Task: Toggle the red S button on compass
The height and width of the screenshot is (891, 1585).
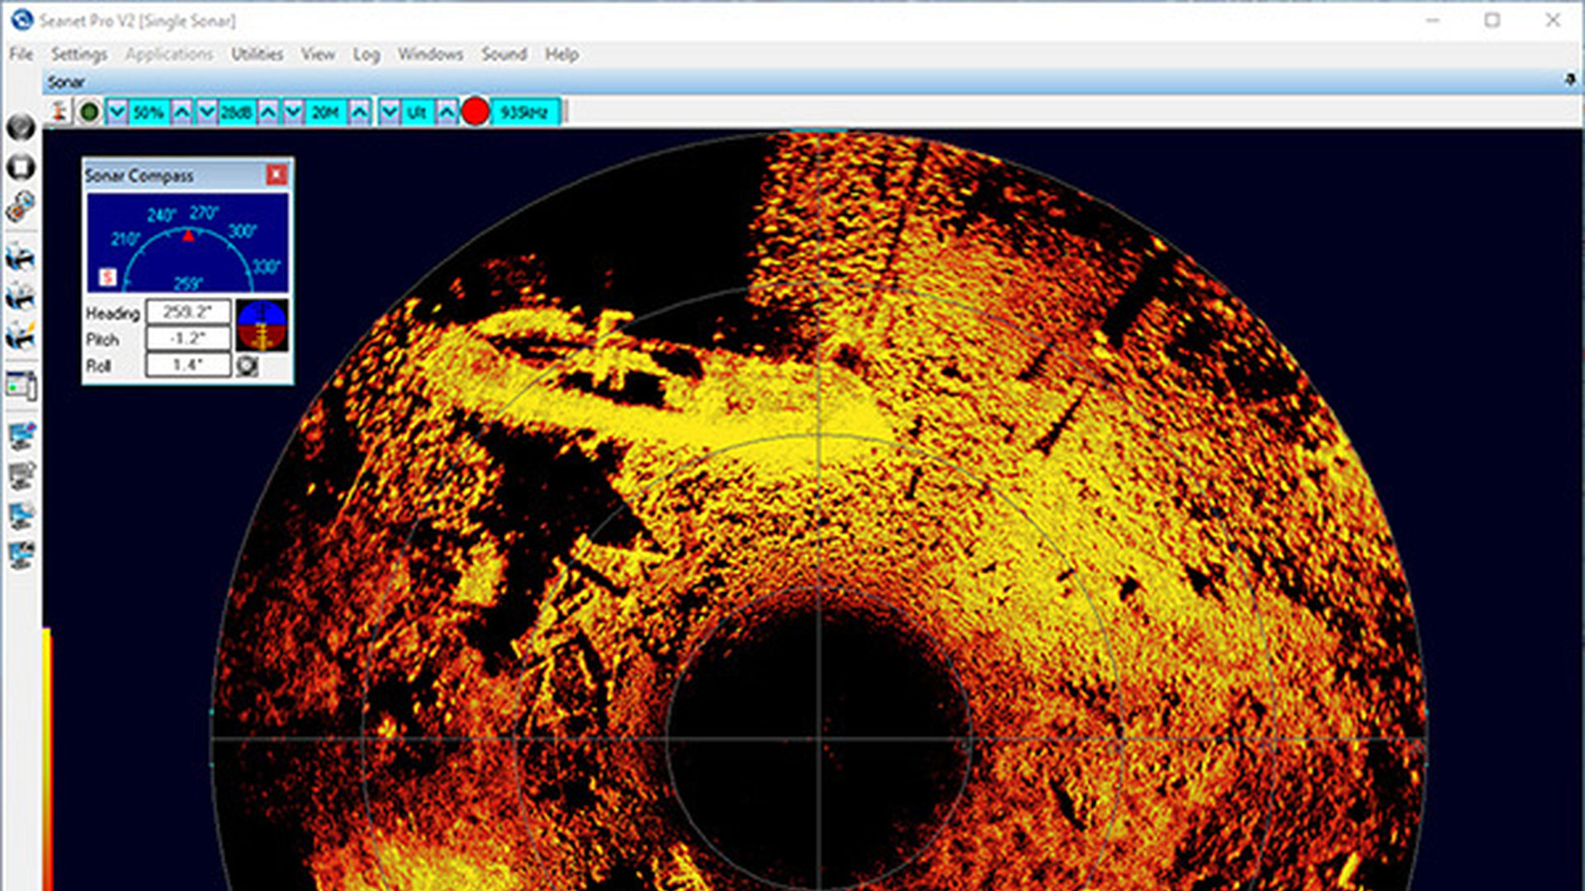Action: (108, 277)
